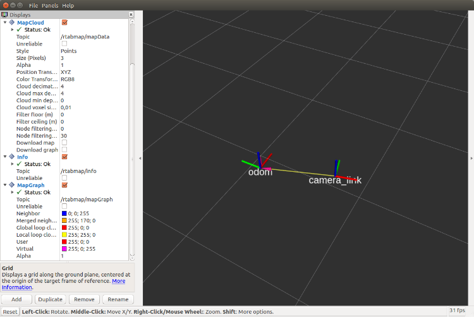Disable the MapCloud display checkbox
The height and width of the screenshot is (317, 474).
coord(64,22)
